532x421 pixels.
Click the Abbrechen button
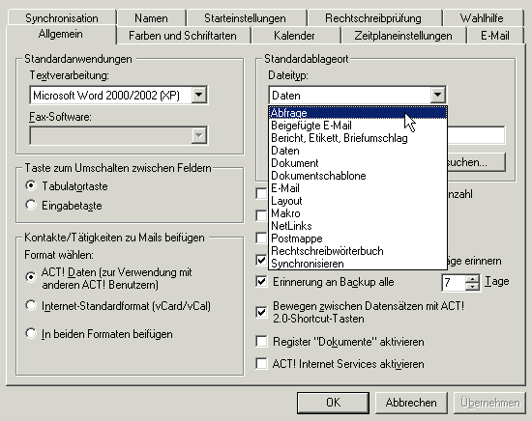(x=411, y=403)
